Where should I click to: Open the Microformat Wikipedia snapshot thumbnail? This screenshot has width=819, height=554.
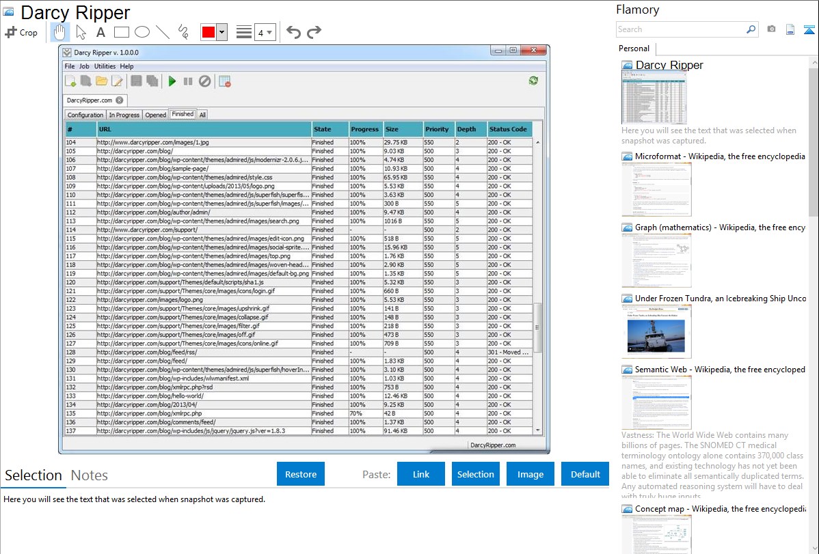656,189
